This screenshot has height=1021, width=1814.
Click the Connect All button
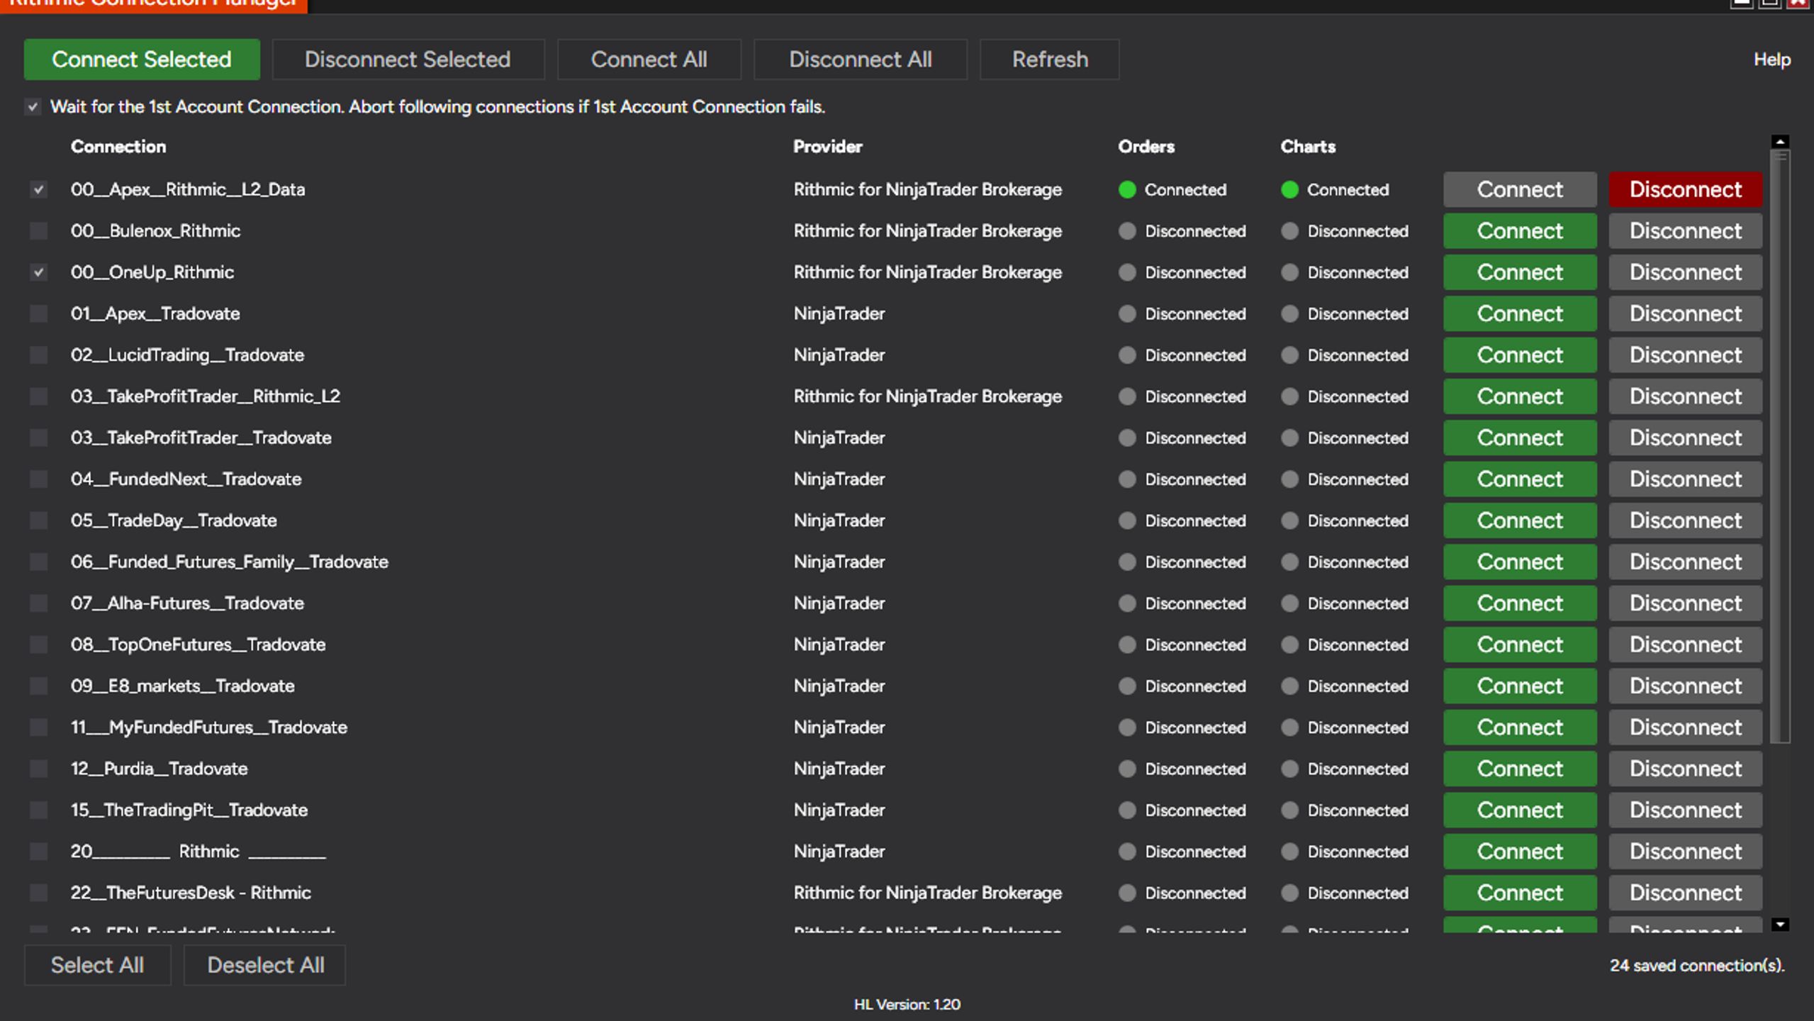pos(649,60)
